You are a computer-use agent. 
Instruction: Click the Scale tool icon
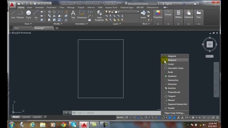pos(54,20)
